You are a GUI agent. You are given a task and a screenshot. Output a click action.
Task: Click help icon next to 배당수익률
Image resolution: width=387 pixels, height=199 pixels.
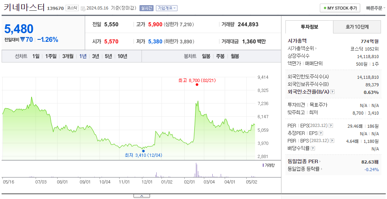(313, 148)
